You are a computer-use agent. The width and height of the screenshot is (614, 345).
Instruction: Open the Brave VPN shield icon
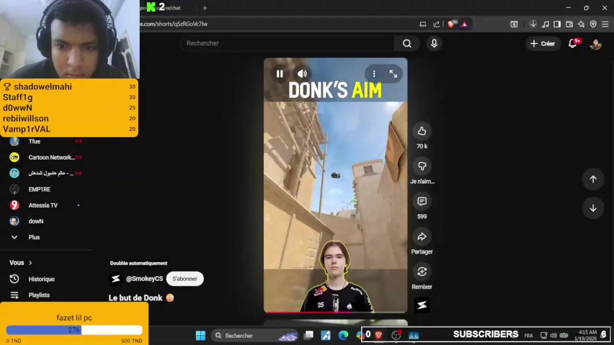pos(593,24)
